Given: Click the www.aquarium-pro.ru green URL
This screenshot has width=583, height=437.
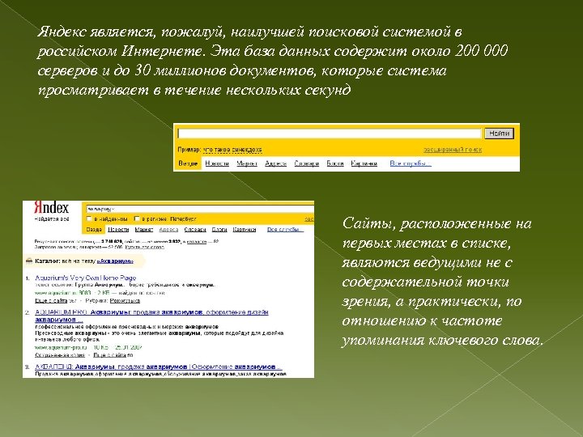Looking at the screenshot, I should [61, 347].
